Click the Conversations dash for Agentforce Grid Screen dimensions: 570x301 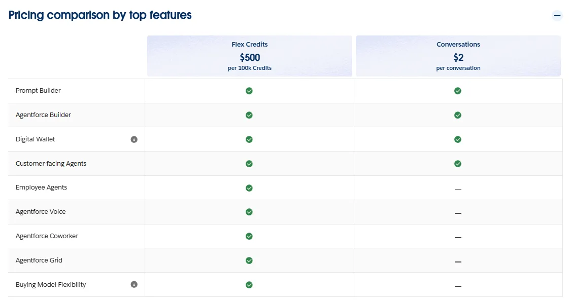[458, 262]
